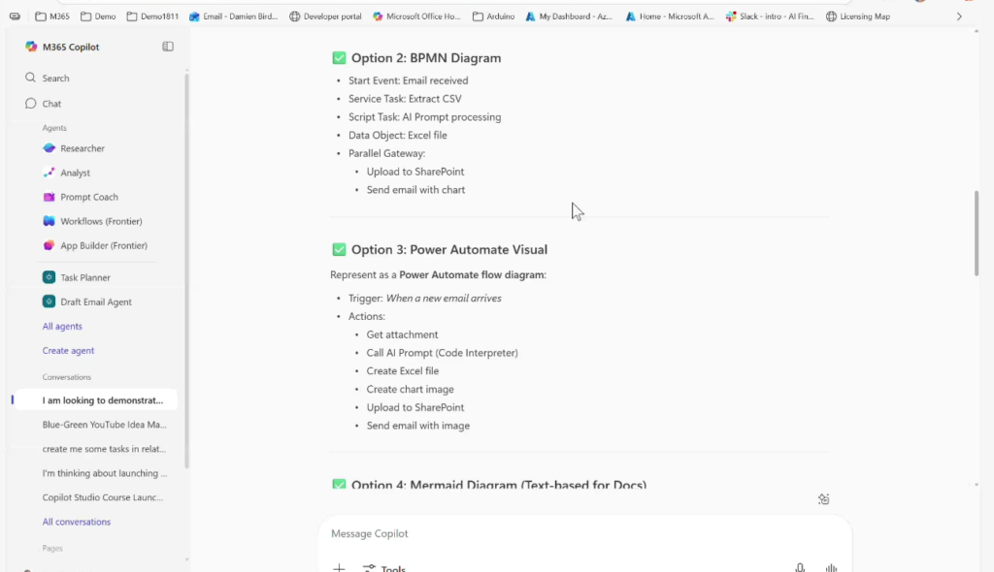
Task: Click the Create agent link
Action: 68,351
